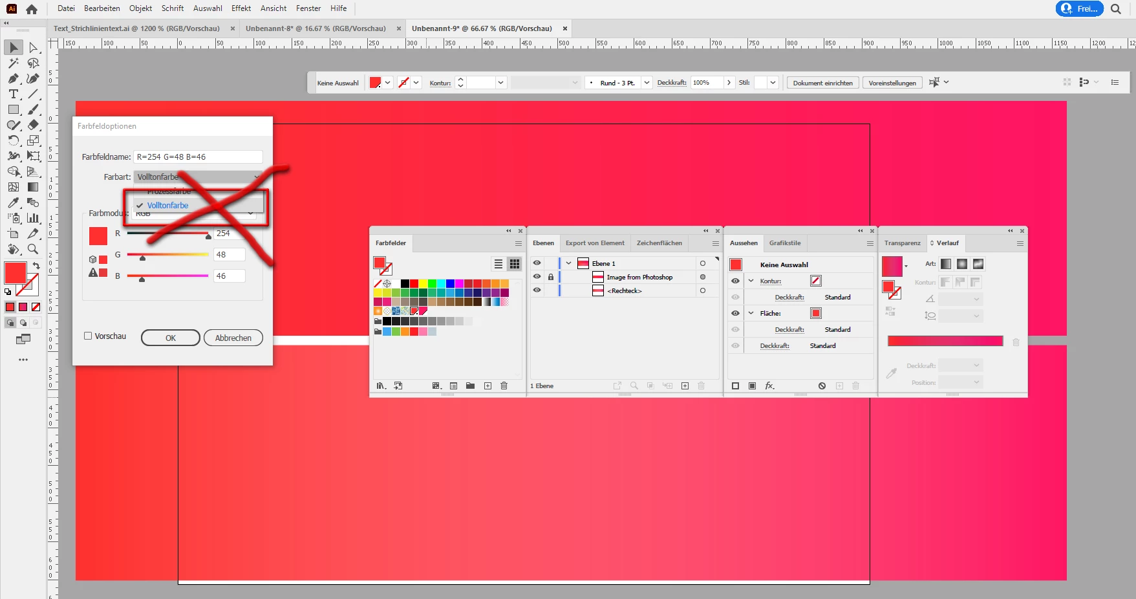Image resolution: width=1136 pixels, height=599 pixels.
Task: Hide Image from Photoshop layer
Action: tap(537, 277)
